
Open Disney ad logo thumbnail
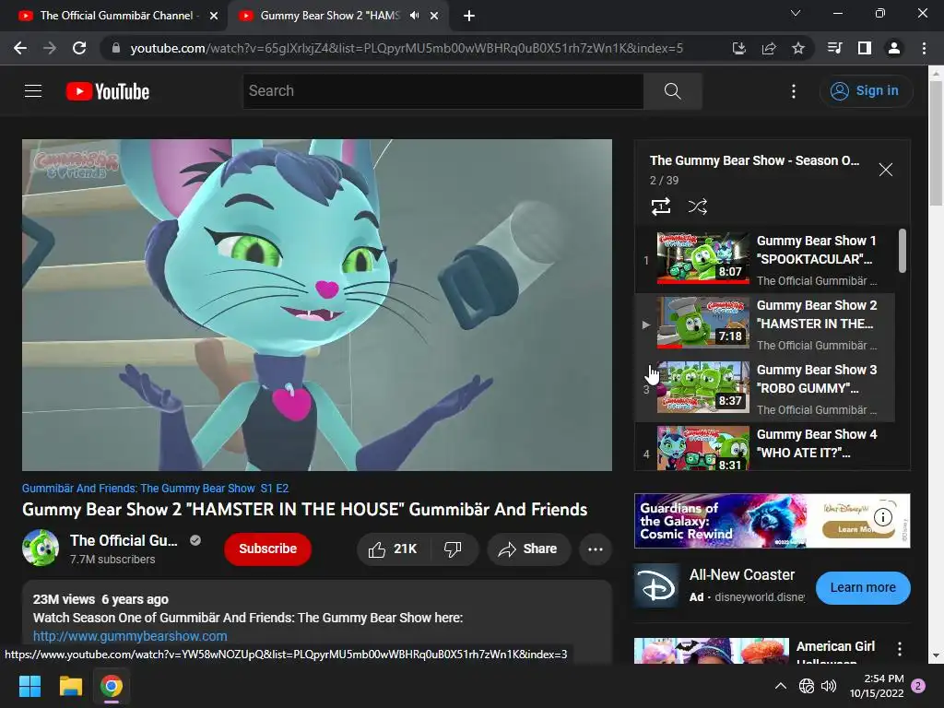(656, 587)
